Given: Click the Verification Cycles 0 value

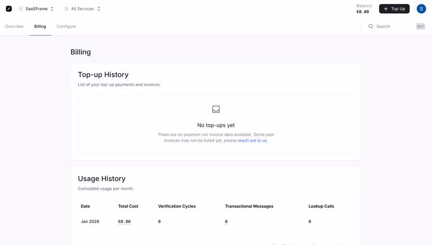Looking at the screenshot, I should pyautogui.click(x=159, y=222).
